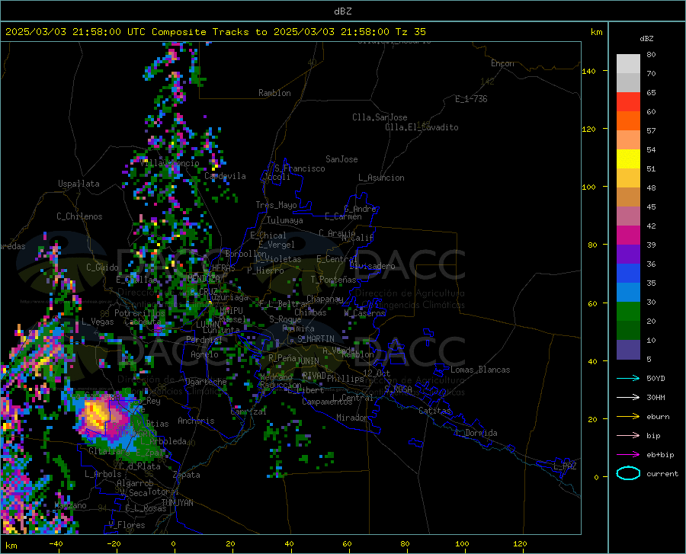Click the RIVAD map label
Screen dimensions: 686x554
coord(314,376)
